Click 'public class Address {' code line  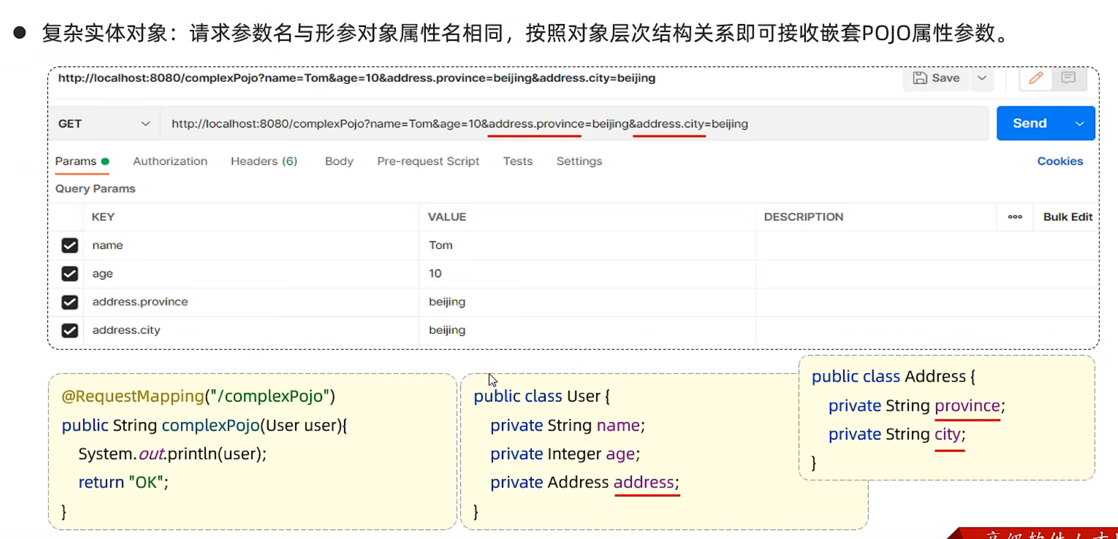(x=893, y=377)
